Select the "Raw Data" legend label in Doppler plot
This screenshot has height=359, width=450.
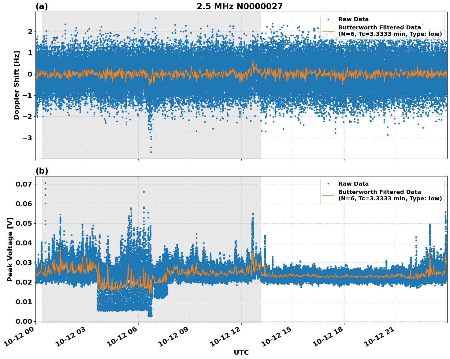353,20
